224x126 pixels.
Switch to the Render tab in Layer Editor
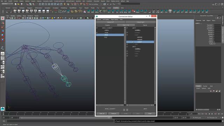(205, 86)
